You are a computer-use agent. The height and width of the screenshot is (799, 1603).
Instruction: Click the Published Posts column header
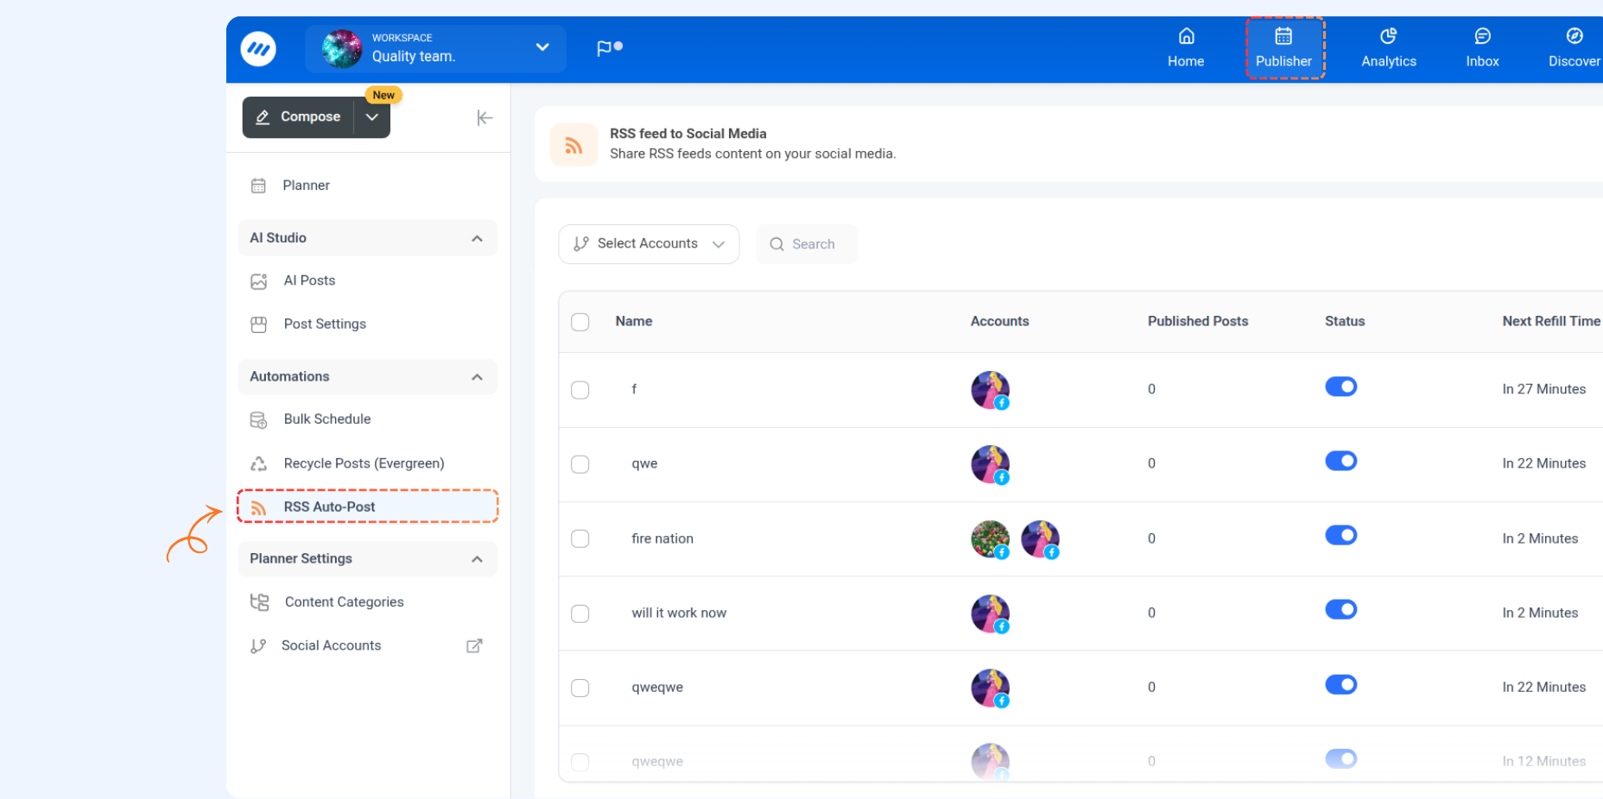pyautogui.click(x=1198, y=321)
